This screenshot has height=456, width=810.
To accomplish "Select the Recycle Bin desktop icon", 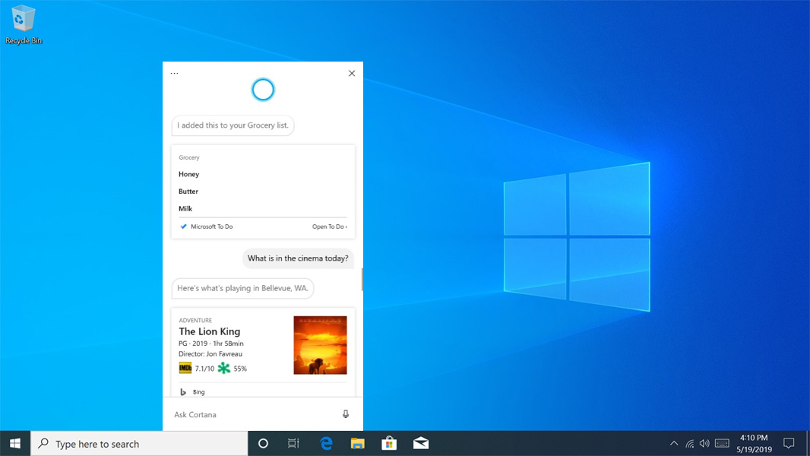I will pos(24,24).
